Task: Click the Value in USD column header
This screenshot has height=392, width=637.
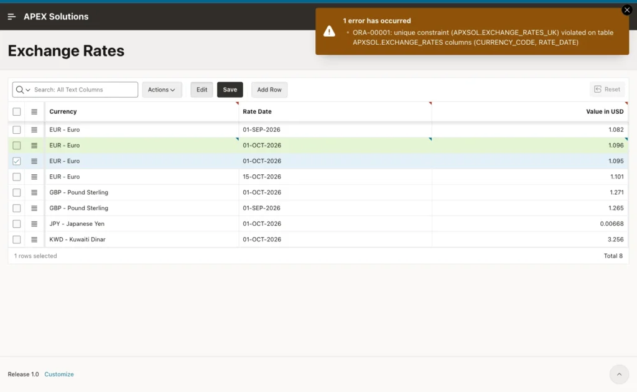Action: point(530,112)
